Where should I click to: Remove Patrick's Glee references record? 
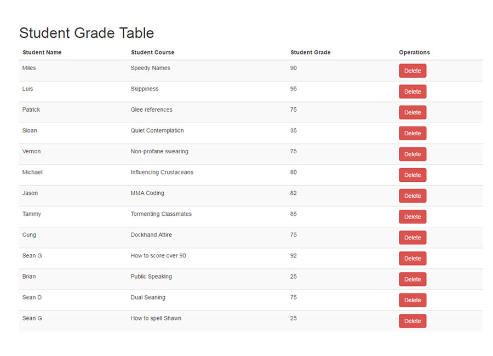[x=412, y=112]
